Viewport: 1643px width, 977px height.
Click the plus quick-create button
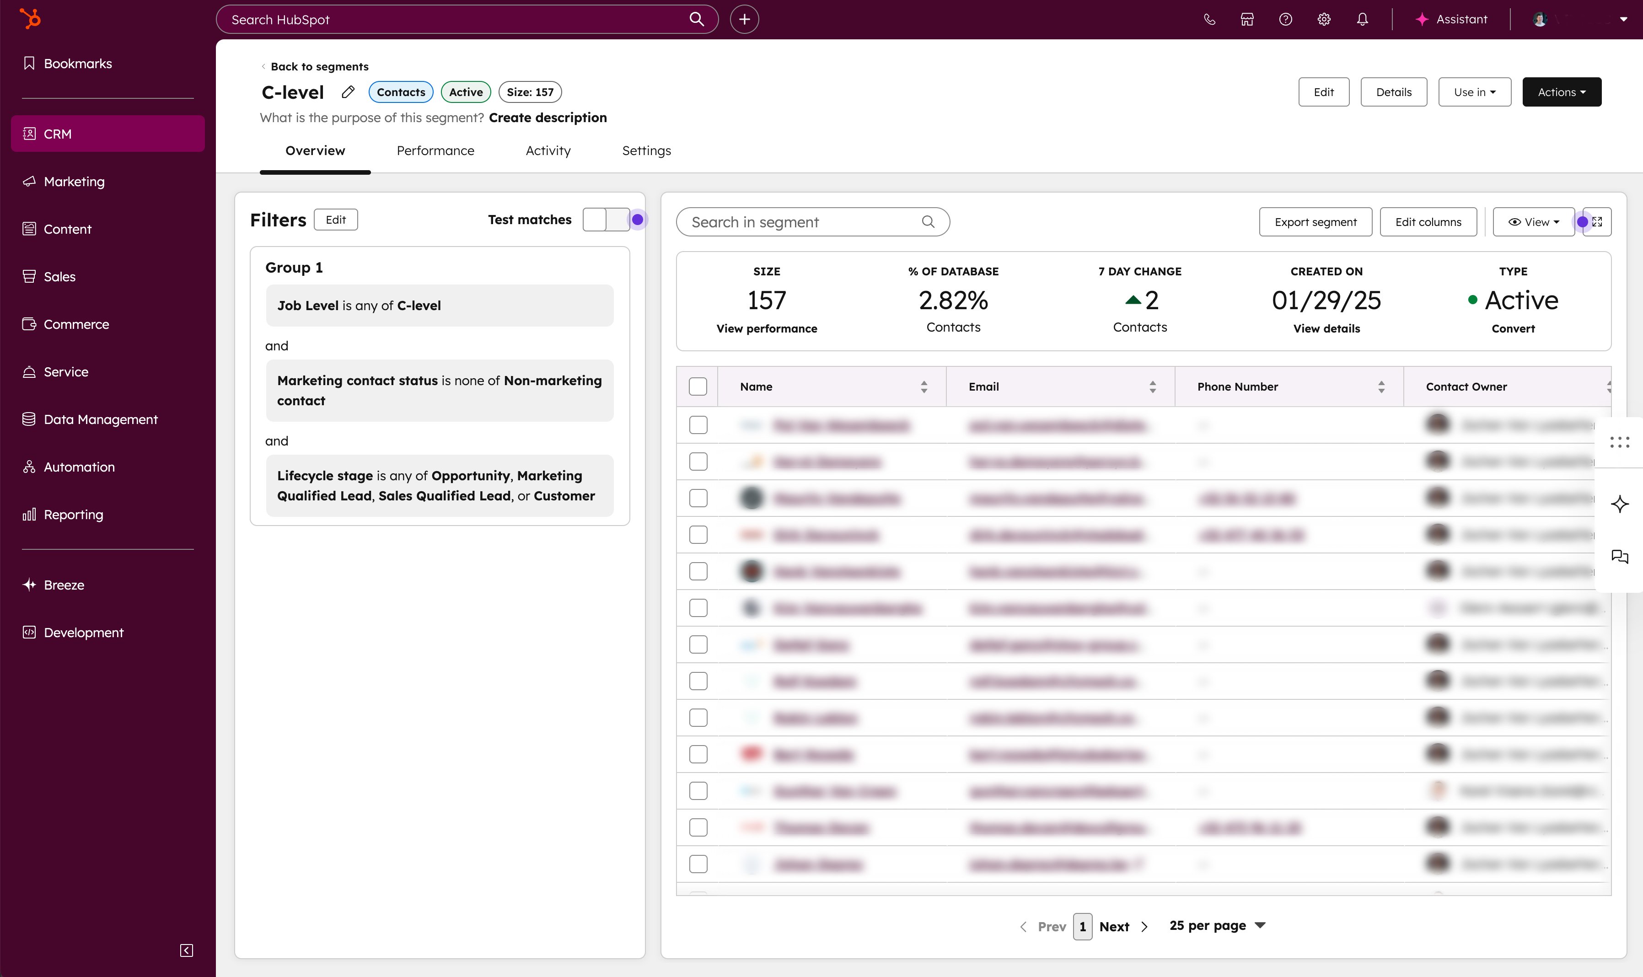(x=744, y=19)
